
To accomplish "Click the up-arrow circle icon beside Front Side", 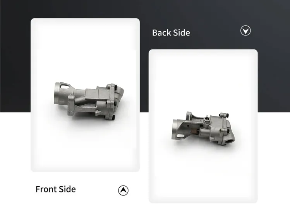I will [123, 190].
